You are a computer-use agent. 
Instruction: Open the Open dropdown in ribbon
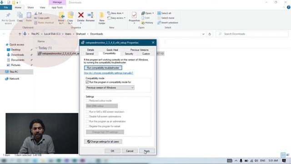point(147,13)
